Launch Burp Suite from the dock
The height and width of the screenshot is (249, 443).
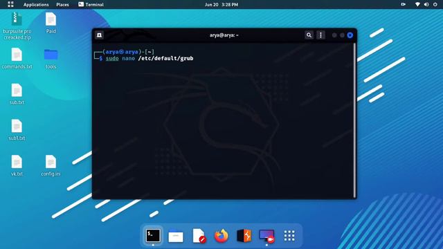(x=244, y=236)
